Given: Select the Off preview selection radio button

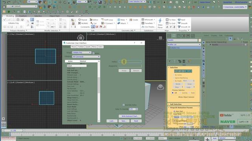Looking at the screenshot, I should tap(173, 93).
